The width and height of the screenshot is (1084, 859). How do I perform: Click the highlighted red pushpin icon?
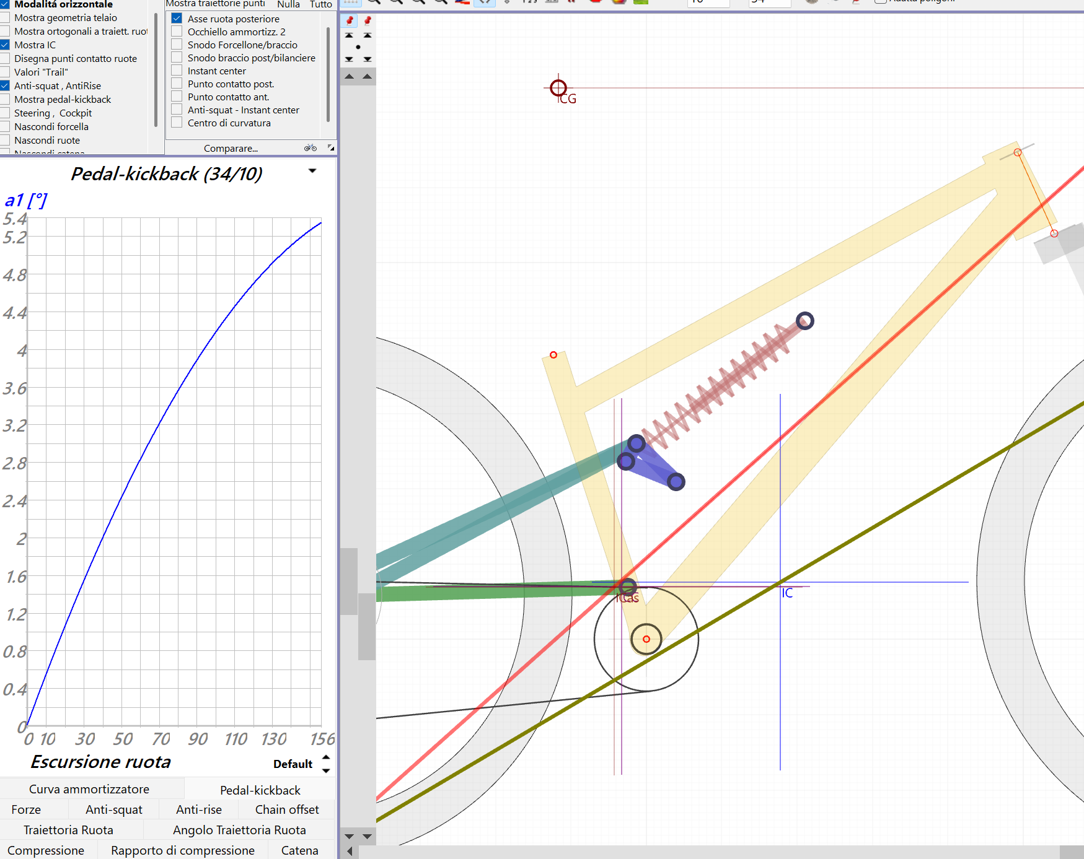click(x=350, y=20)
